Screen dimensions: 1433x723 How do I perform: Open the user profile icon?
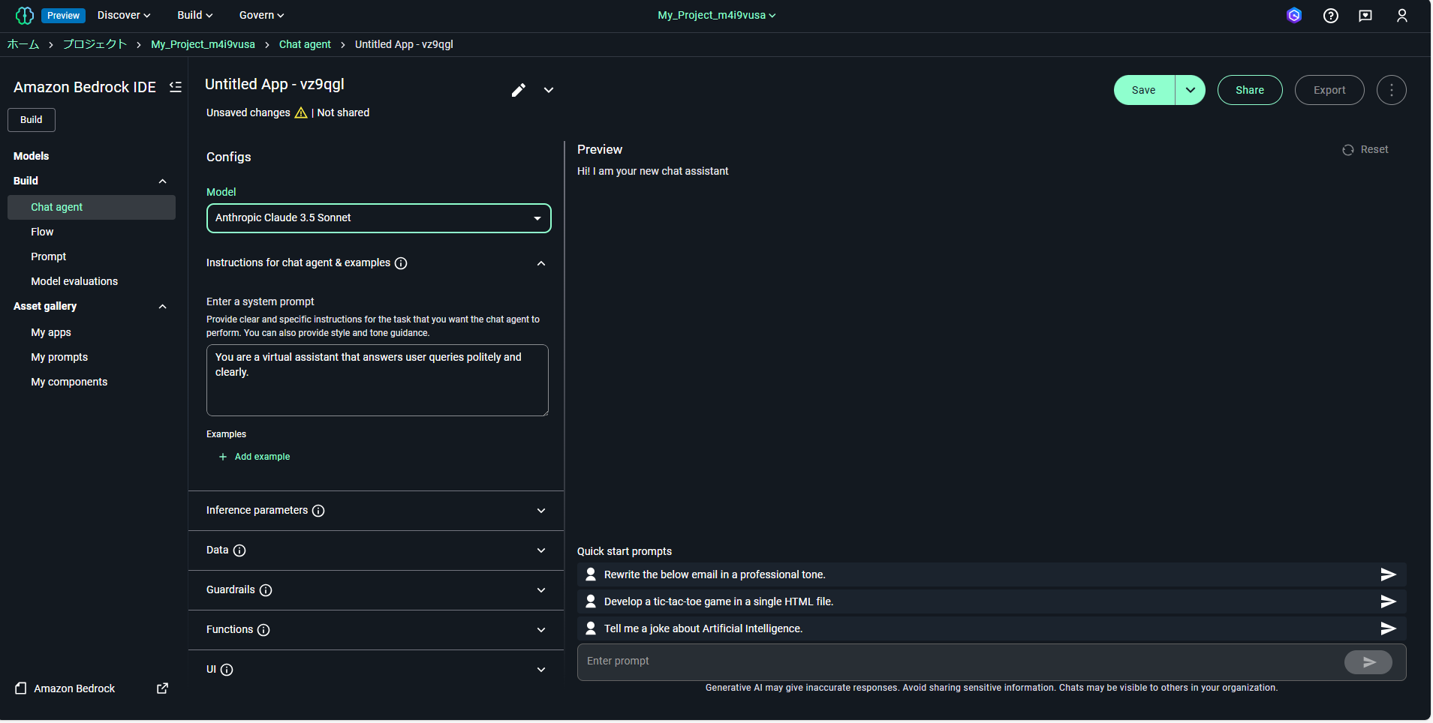[x=1401, y=15]
